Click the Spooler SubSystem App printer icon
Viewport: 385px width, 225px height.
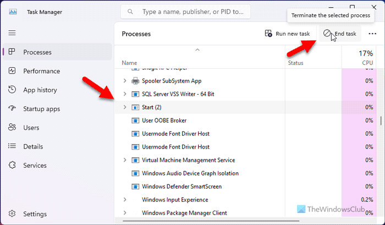click(136, 80)
